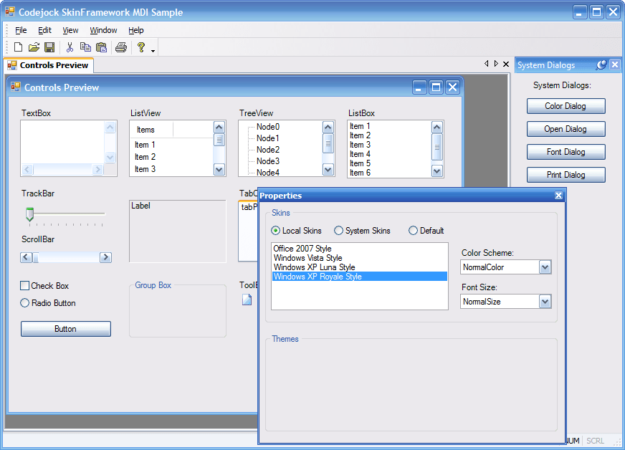Select the Radio Button control

25,302
